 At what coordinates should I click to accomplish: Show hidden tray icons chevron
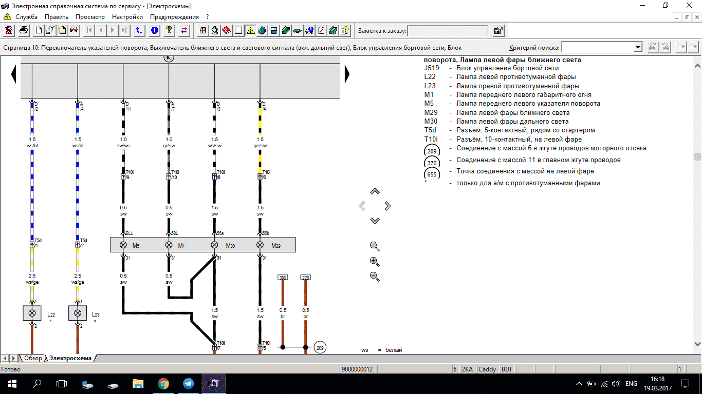[579, 383]
